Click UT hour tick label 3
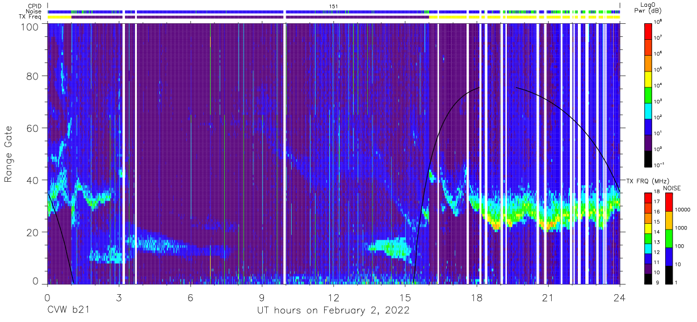 119,297
